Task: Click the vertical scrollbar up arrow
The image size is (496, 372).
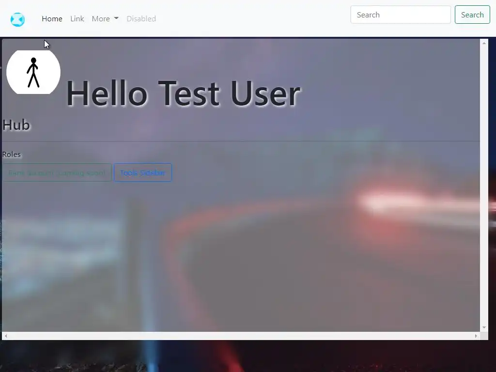Action: click(484, 43)
